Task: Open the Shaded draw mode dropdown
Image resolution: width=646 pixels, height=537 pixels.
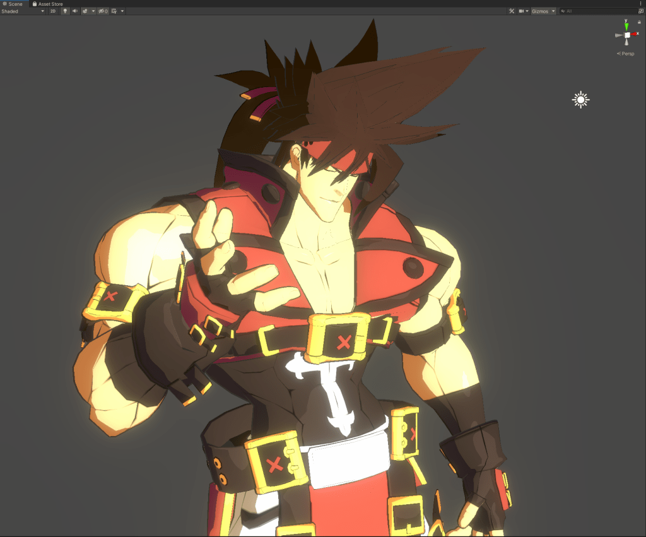Action: click(x=23, y=11)
